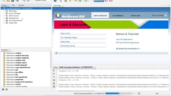This screenshot has height=96, width=171.
Task: Click the dependency resolve goal icon
Action: [x=4, y=84]
